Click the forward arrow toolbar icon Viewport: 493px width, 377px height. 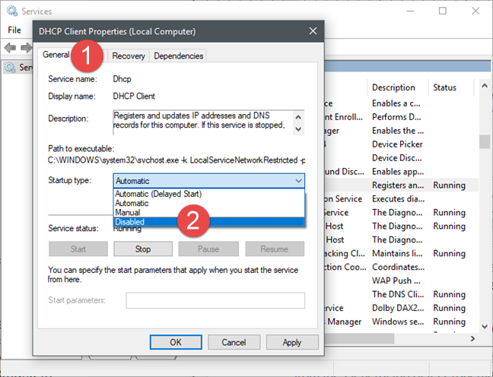click(x=27, y=48)
